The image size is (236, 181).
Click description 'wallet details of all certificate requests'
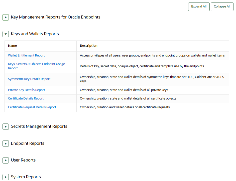tap(125, 107)
